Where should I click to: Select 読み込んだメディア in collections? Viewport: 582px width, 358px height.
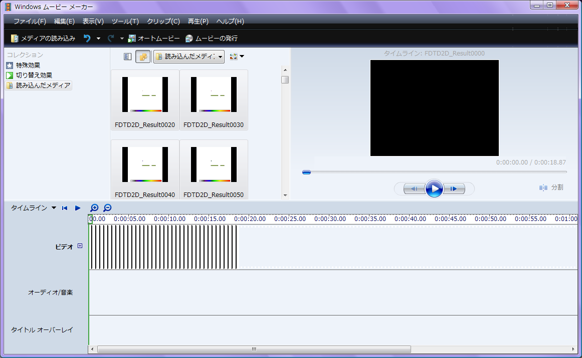tap(39, 85)
